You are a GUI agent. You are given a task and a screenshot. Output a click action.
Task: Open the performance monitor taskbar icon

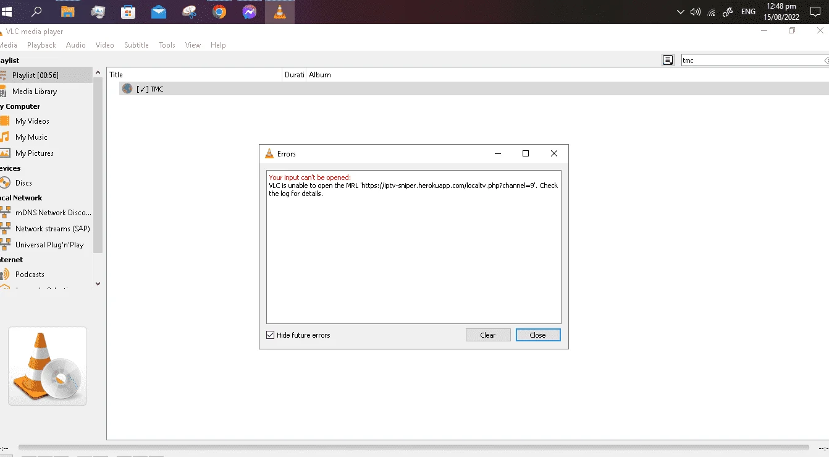[x=98, y=12]
